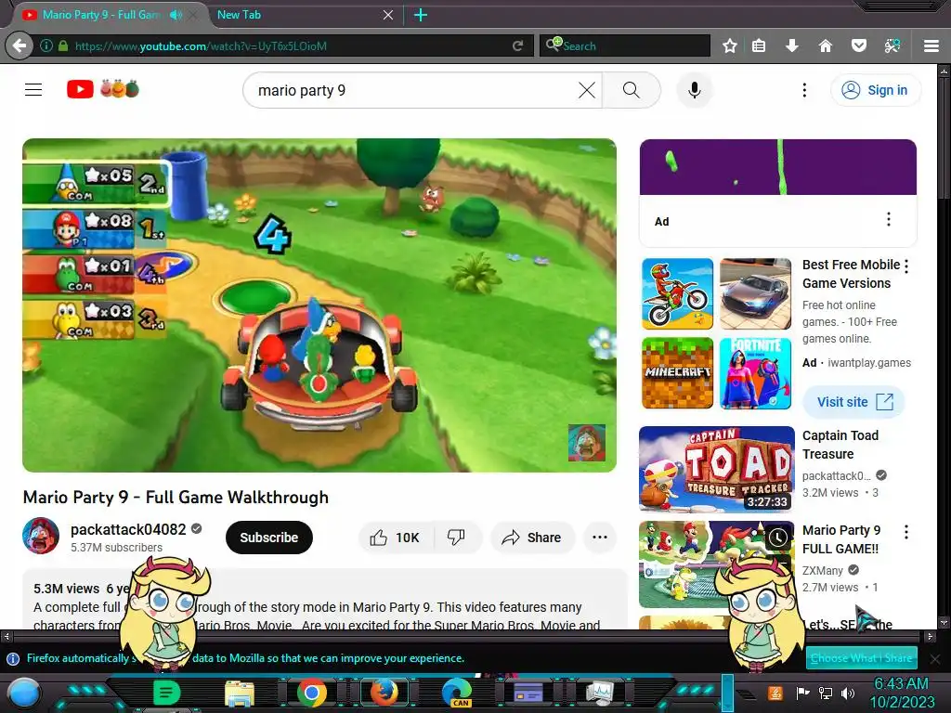
Task: Open system tray volume speaker icon
Action: coord(848,693)
